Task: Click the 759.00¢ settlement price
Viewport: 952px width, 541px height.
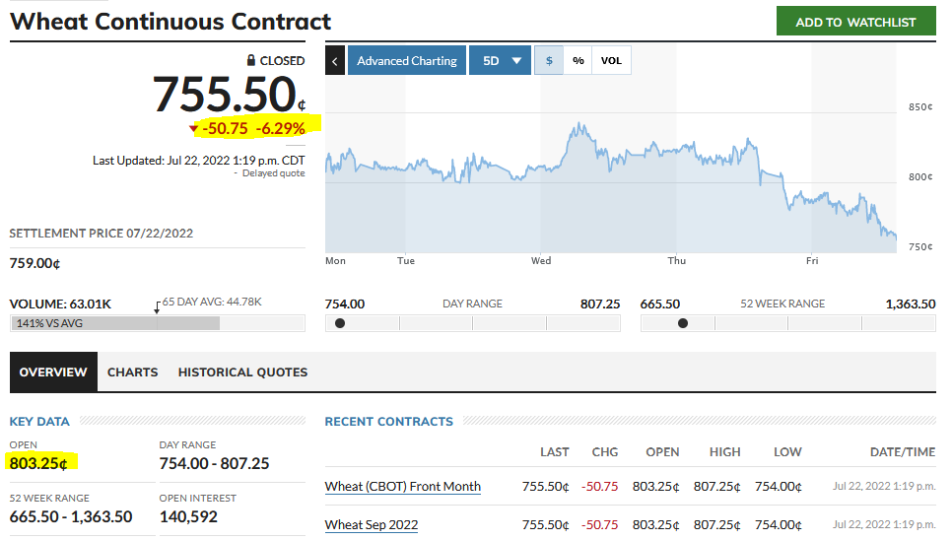Action: tap(34, 263)
